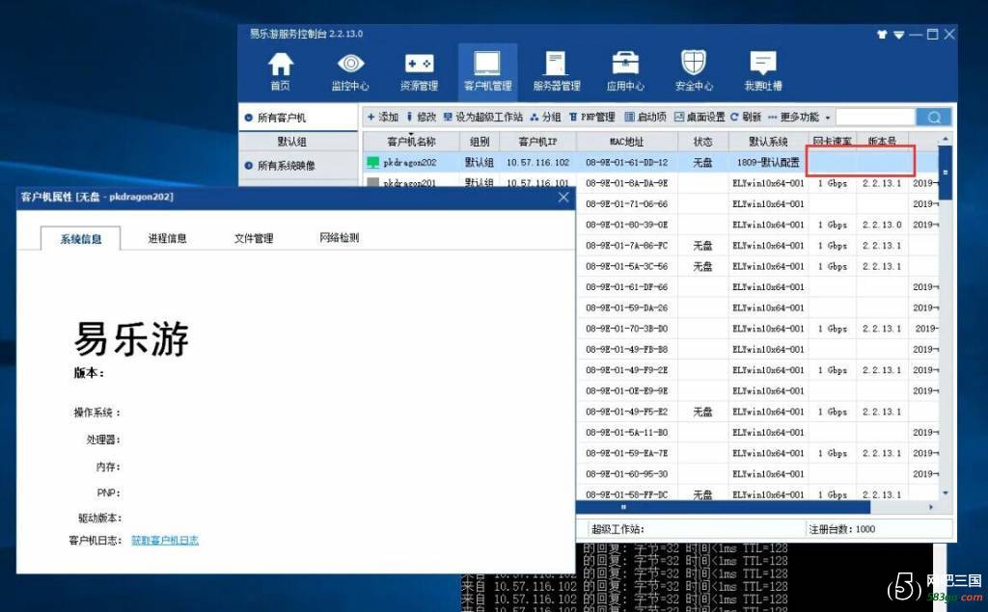
Task: Switch to the 系统信息 tab
Action: [x=81, y=239]
